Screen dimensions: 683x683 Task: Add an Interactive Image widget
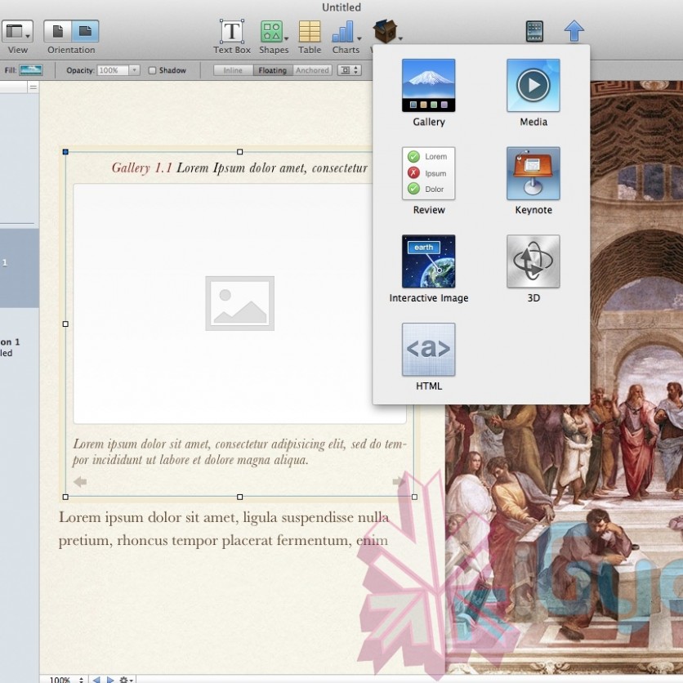(x=428, y=262)
